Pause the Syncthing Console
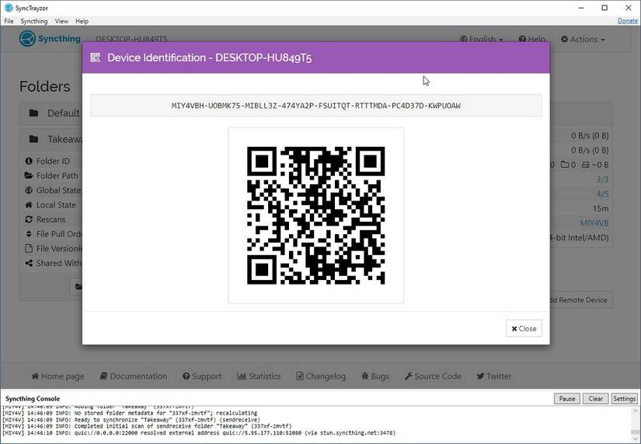 pos(567,399)
